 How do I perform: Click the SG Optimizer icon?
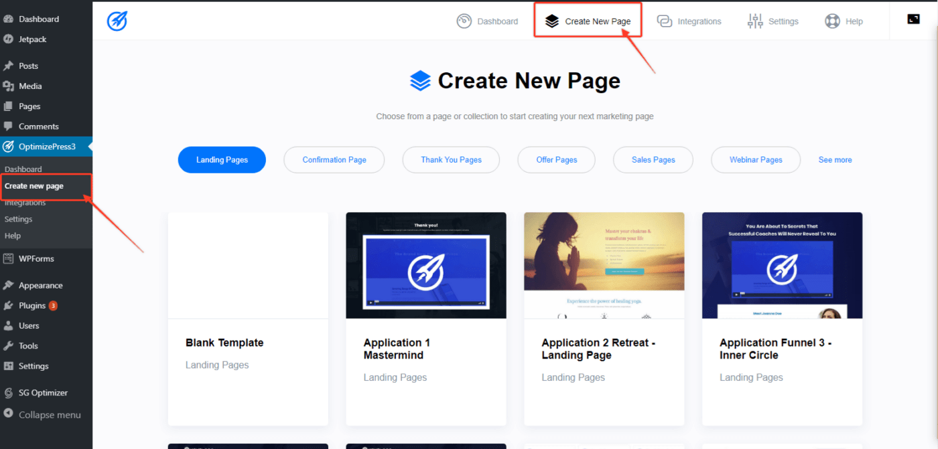click(x=8, y=393)
